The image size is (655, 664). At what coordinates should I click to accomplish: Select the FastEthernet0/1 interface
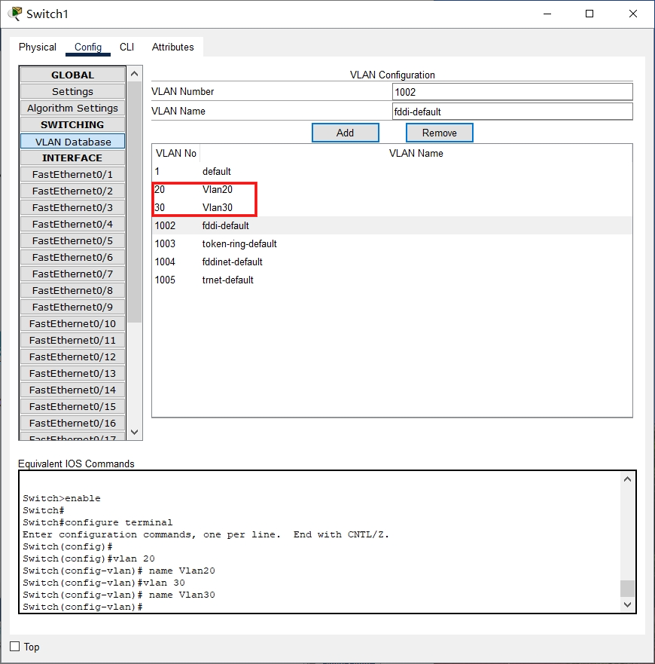(72, 174)
